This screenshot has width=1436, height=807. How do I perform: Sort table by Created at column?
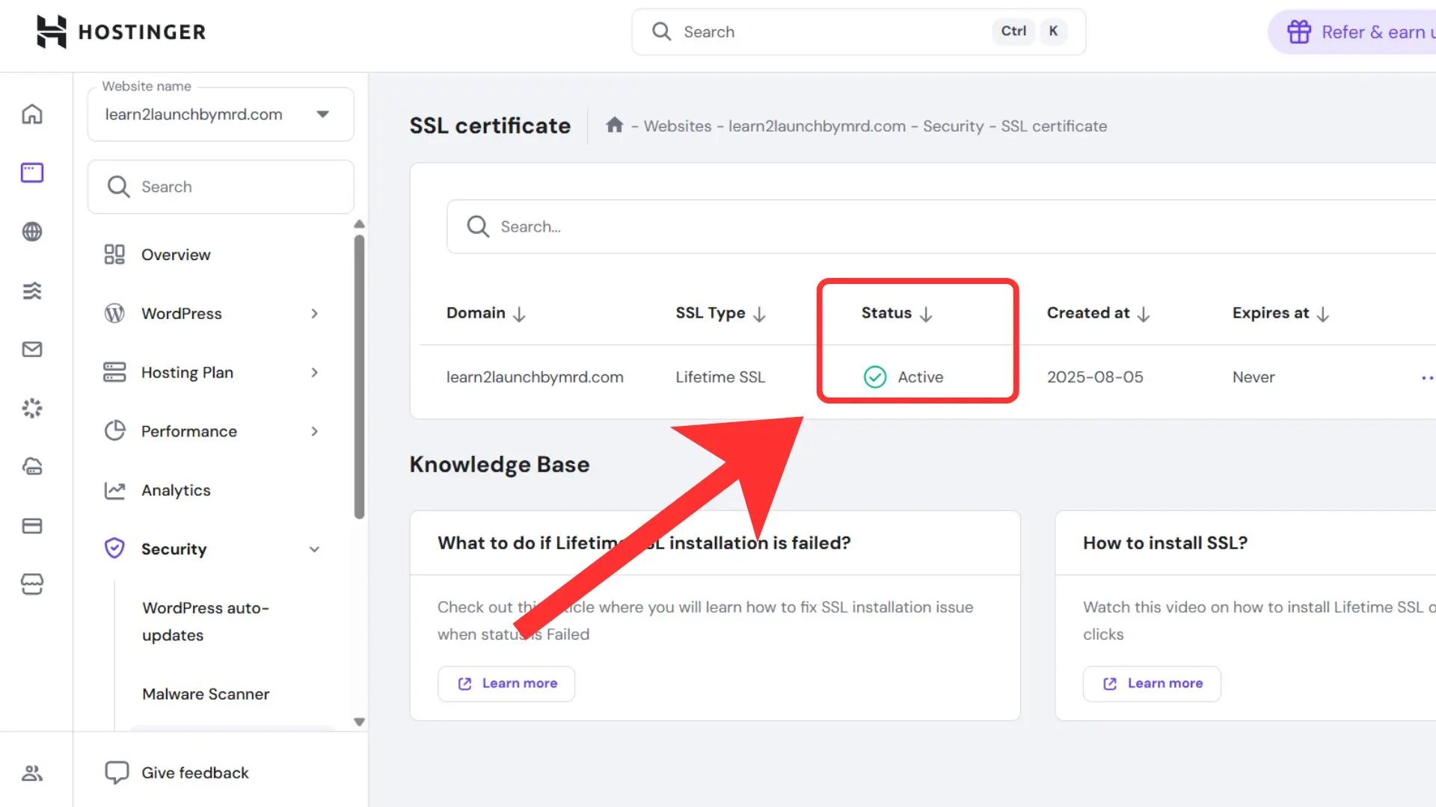point(1098,313)
